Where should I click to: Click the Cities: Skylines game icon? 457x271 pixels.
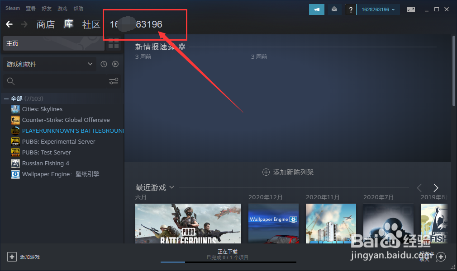[x=15, y=109]
